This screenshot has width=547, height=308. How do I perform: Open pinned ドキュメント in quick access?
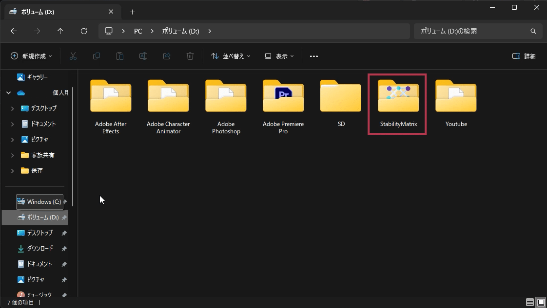(35, 264)
